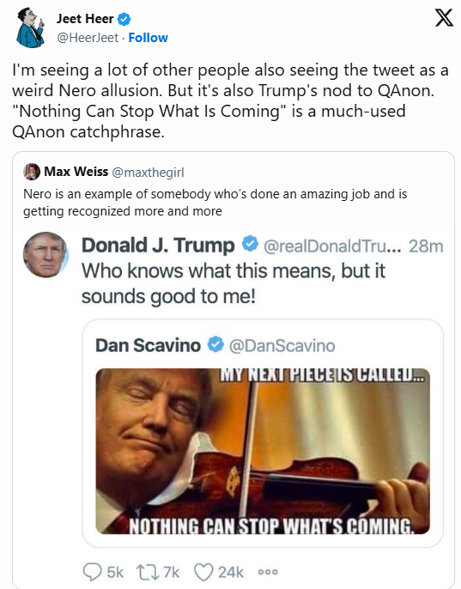Click the retweet icon showing 7k
Image resolution: width=461 pixels, height=589 pixels.
pos(148,572)
